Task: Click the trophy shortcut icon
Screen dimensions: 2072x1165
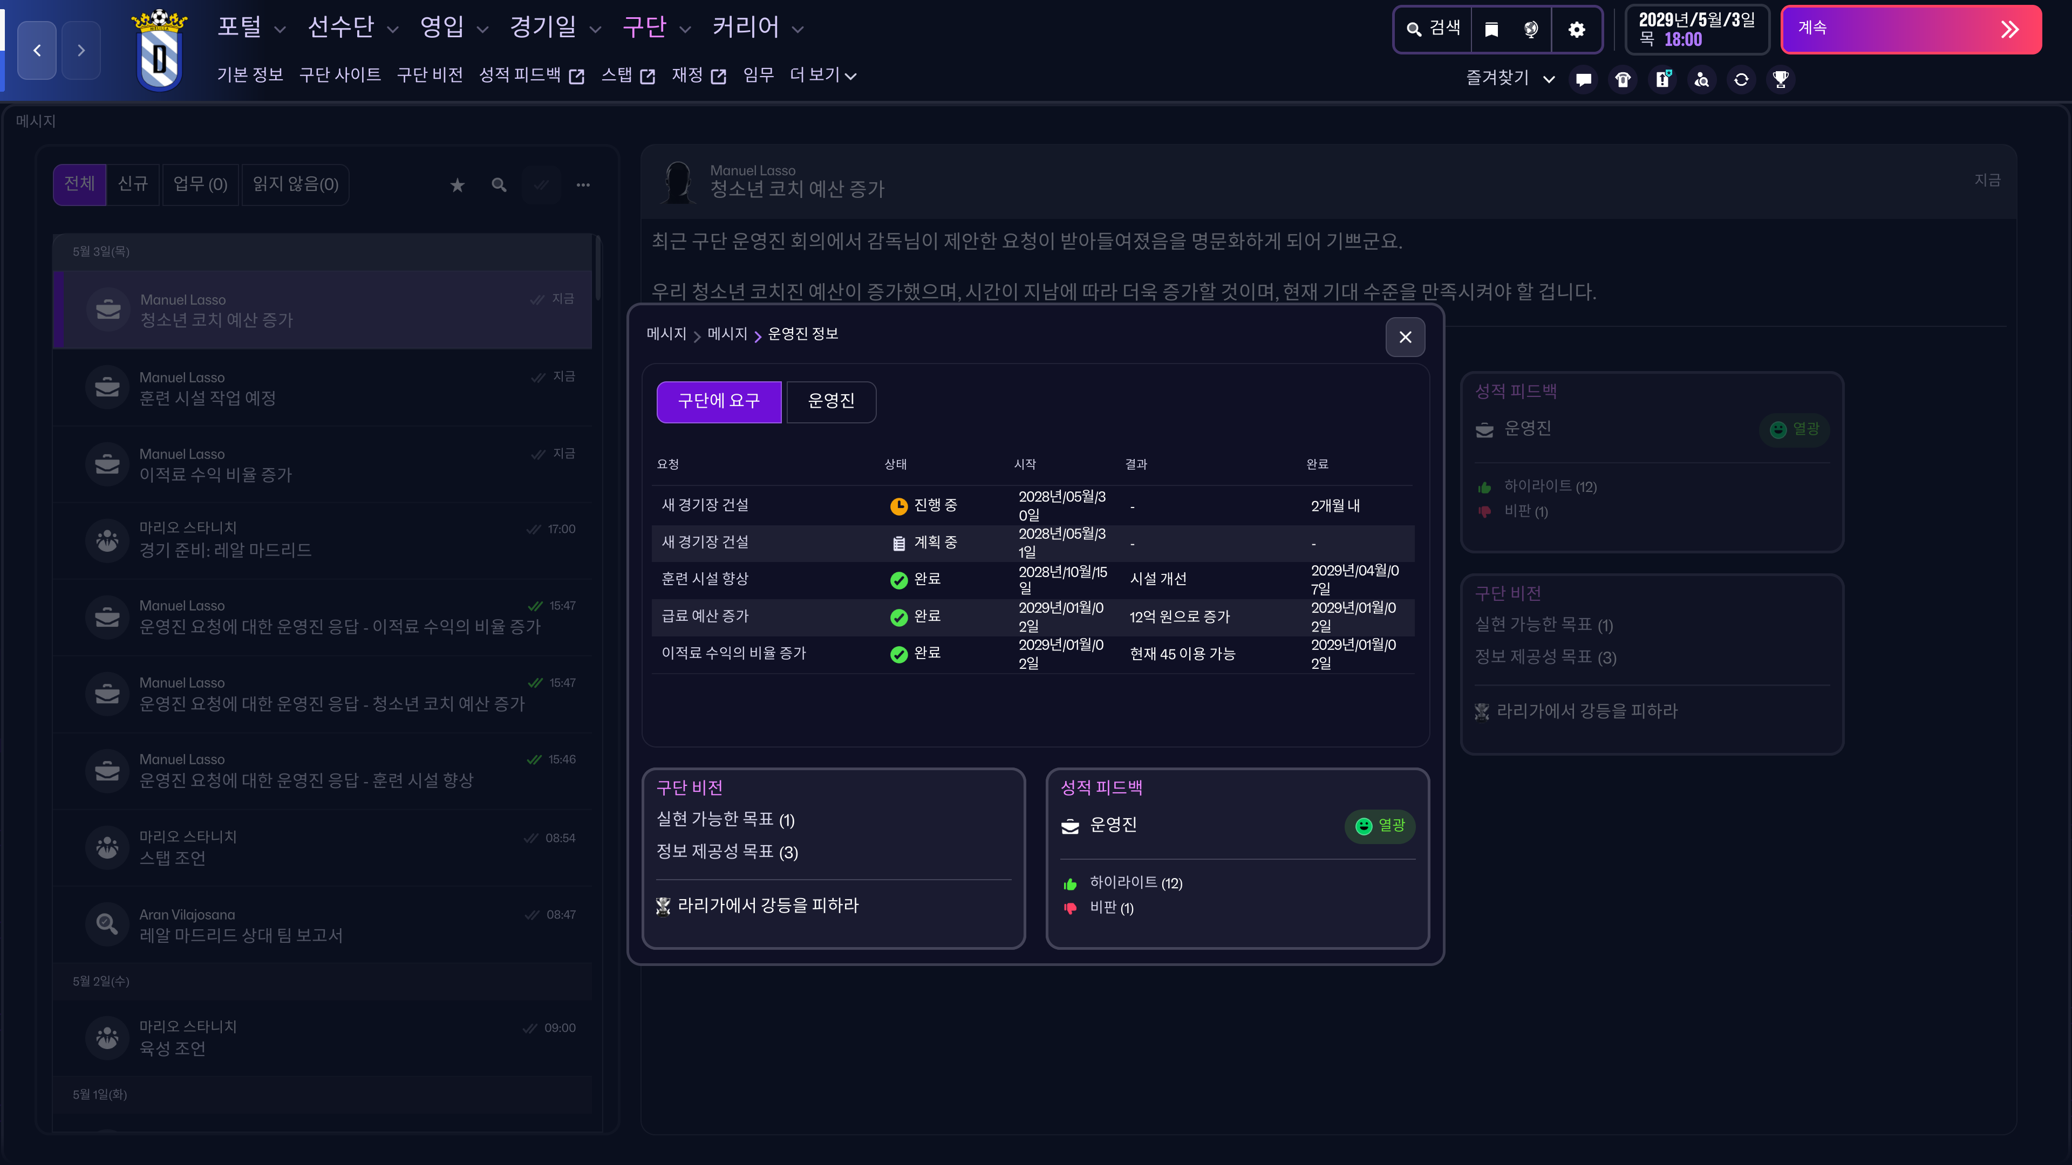Action: tap(1780, 80)
